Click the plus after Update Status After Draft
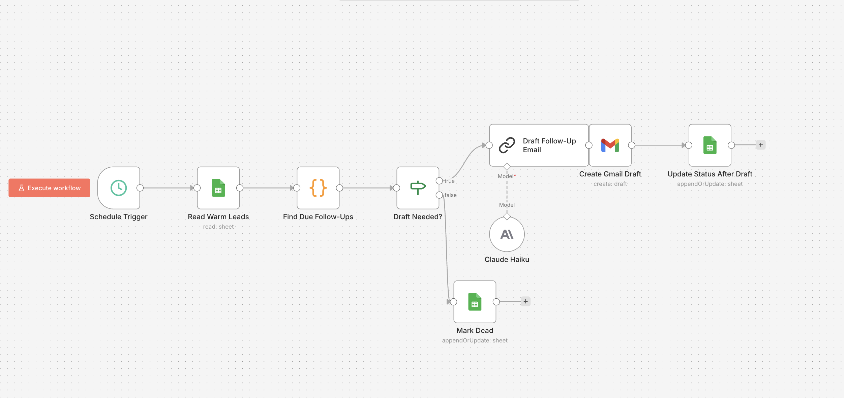This screenshot has height=398, width=844. point(761,144)
